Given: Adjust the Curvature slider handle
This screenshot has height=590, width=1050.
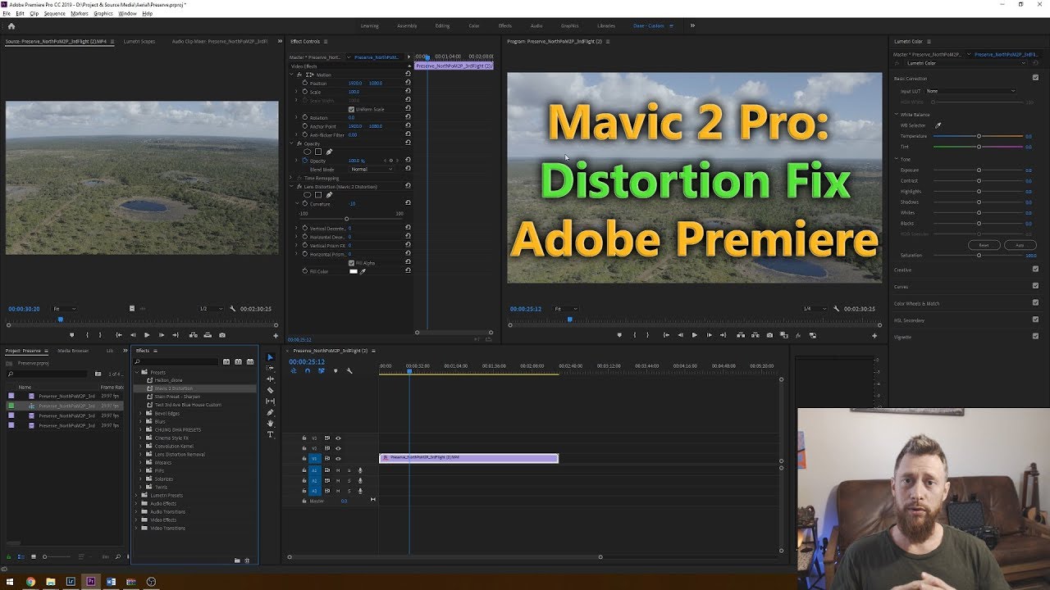Looking at the screenshot, I should 346,219.
